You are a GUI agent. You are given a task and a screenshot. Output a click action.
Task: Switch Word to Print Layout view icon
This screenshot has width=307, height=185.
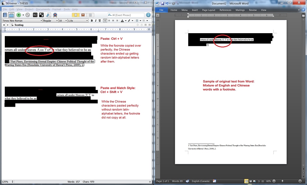(246, 181)
